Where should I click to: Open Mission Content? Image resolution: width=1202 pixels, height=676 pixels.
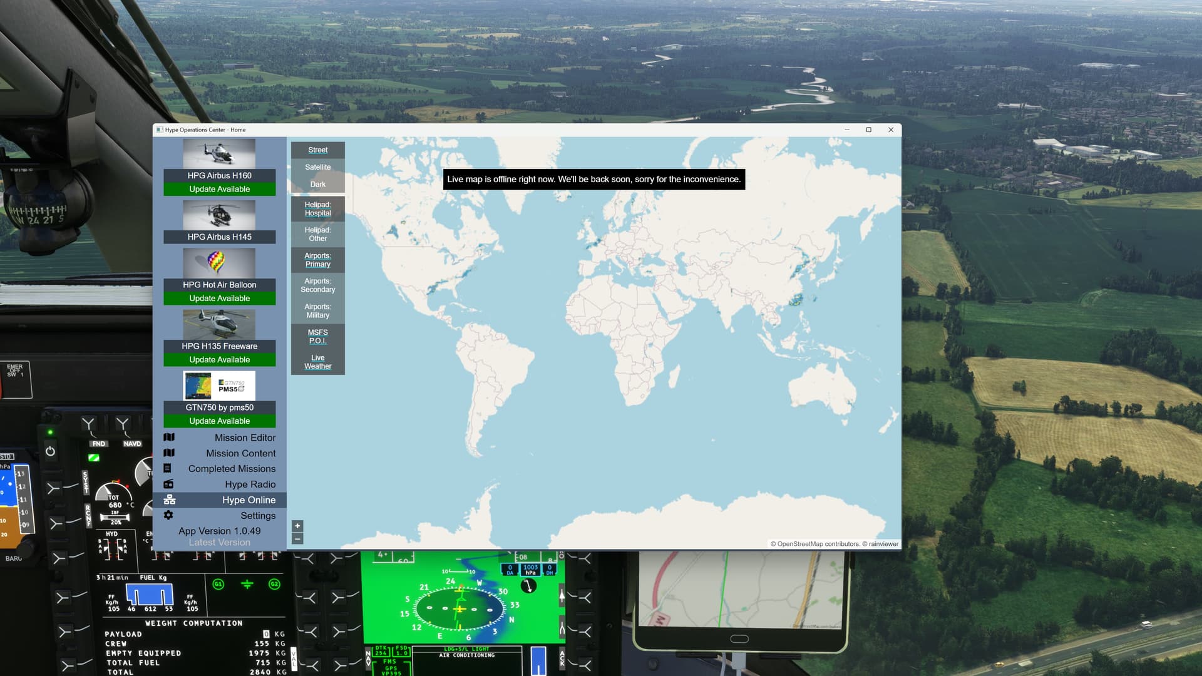pos(241,453)
